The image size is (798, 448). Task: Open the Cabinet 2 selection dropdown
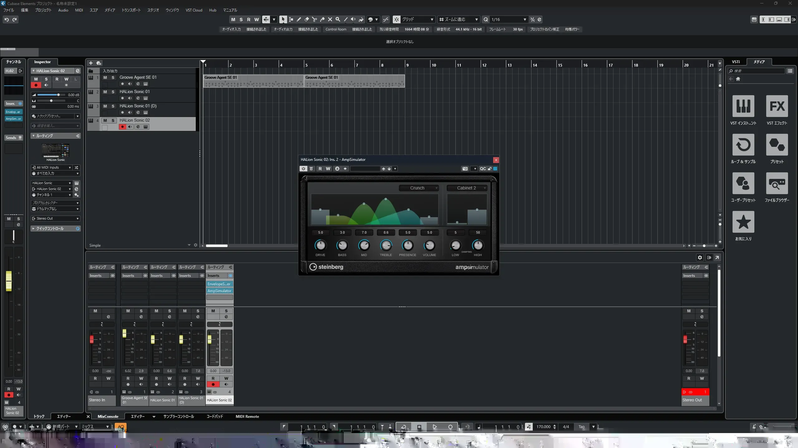(467, 188)
